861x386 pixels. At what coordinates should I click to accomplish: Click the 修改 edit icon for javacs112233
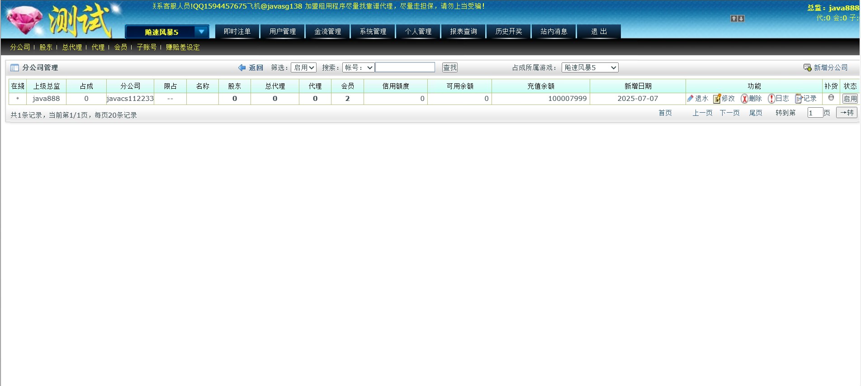click(x=717, y=99)
